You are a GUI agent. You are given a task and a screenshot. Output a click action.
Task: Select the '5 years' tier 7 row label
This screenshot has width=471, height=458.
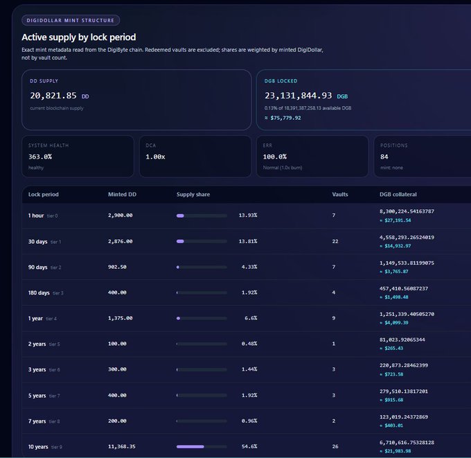coord(37,396)
